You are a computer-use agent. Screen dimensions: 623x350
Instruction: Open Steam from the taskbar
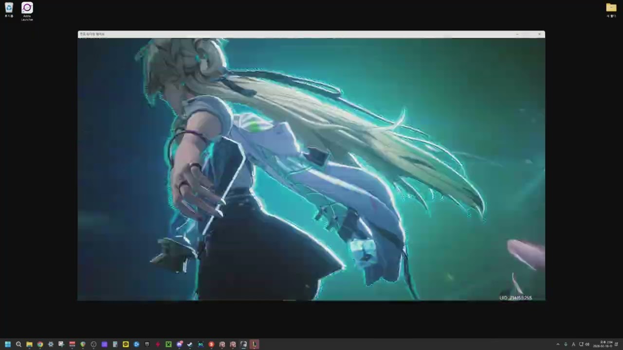tap(190, 344)
